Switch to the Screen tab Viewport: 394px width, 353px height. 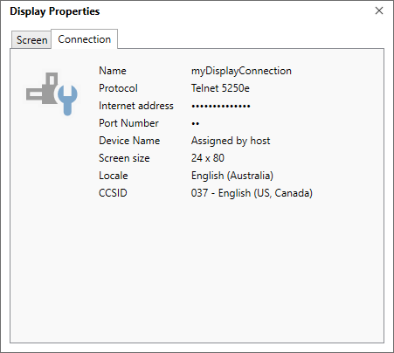point(31,40)
